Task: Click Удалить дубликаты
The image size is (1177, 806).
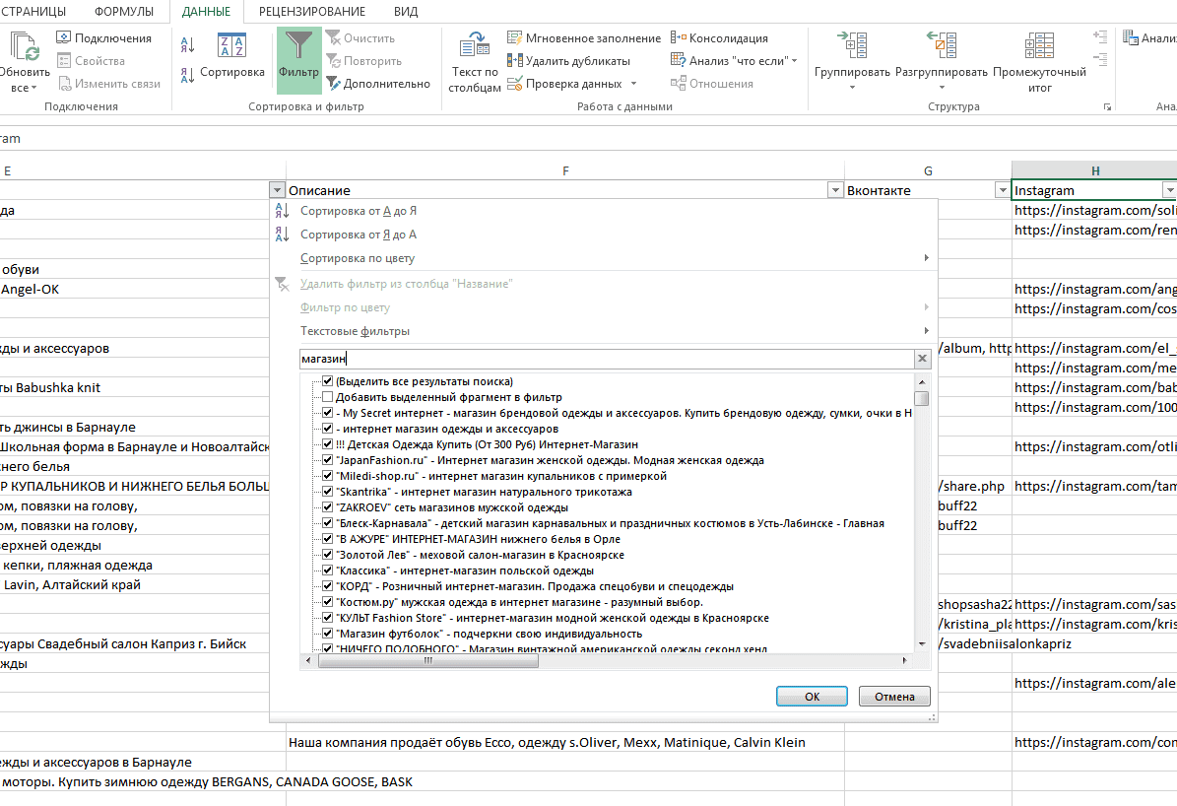Action: coord(569,61)
